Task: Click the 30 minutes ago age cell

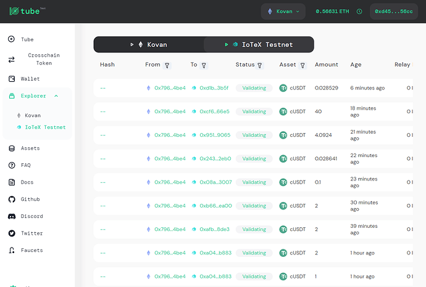Action: tap(364, 206)
